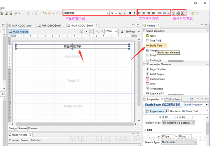This screenshot has width=210, height=146.
Task: Select the Break palette element
Action: pyautogui.click(x=151, y=55)
